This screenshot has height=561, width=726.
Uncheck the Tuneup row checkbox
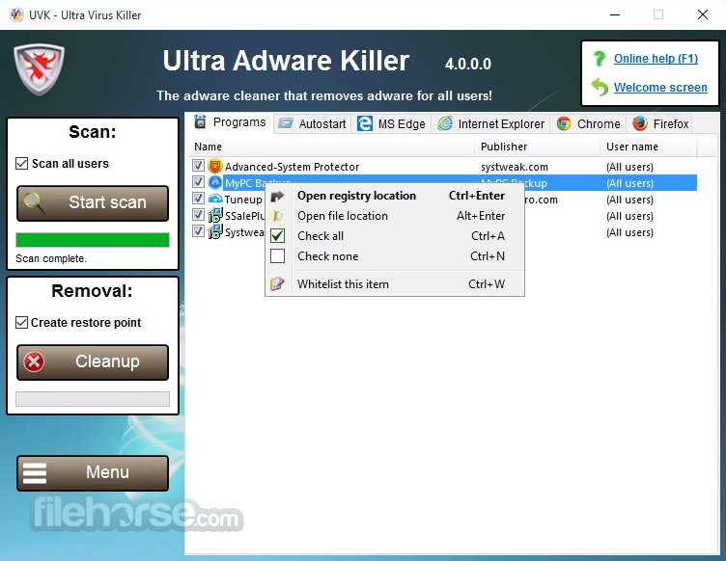(198, 199)
